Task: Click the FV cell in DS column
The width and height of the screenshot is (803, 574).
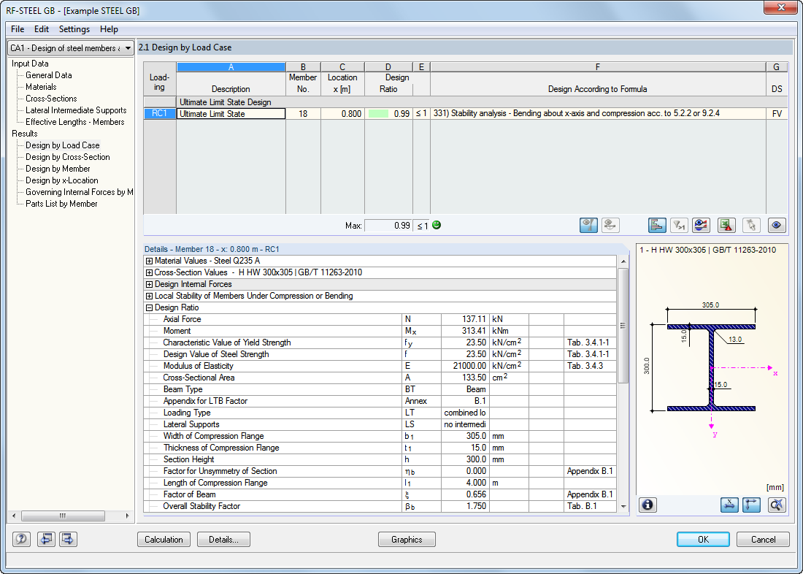Action: (777, 114)
